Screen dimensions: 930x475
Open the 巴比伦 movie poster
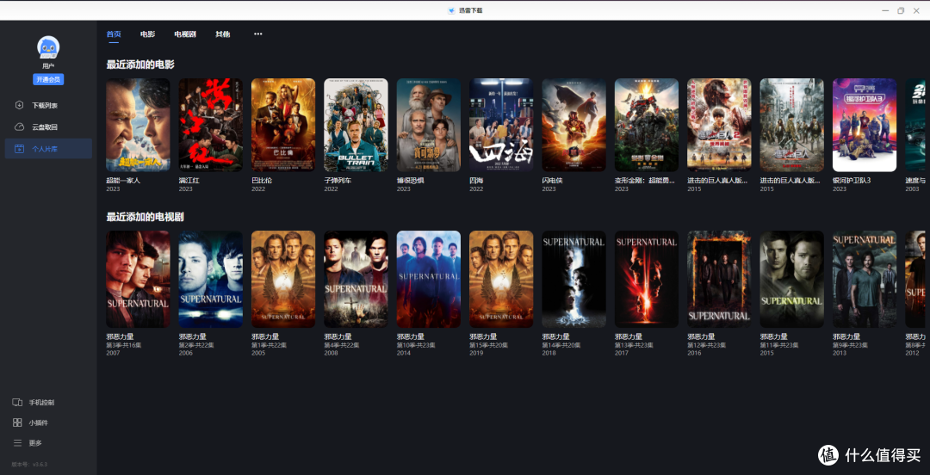pos(283,125)
